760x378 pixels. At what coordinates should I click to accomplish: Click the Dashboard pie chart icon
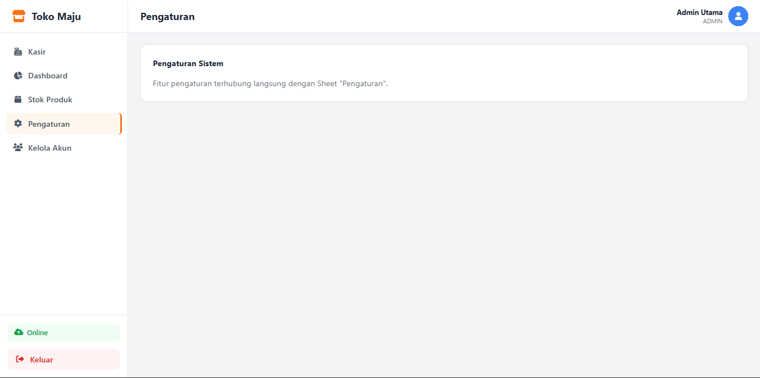(18, 76)
